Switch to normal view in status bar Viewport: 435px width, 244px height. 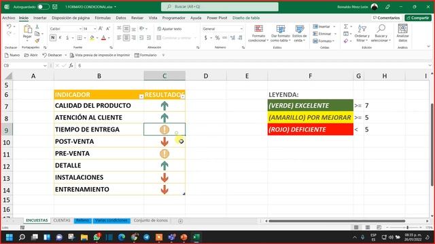[356, 228]
